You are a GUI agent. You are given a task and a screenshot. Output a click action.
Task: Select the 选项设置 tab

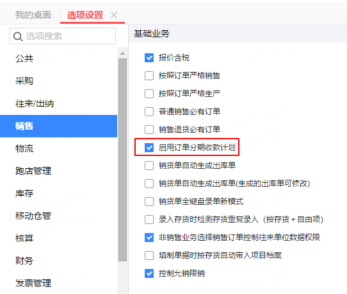pos(85,15)
